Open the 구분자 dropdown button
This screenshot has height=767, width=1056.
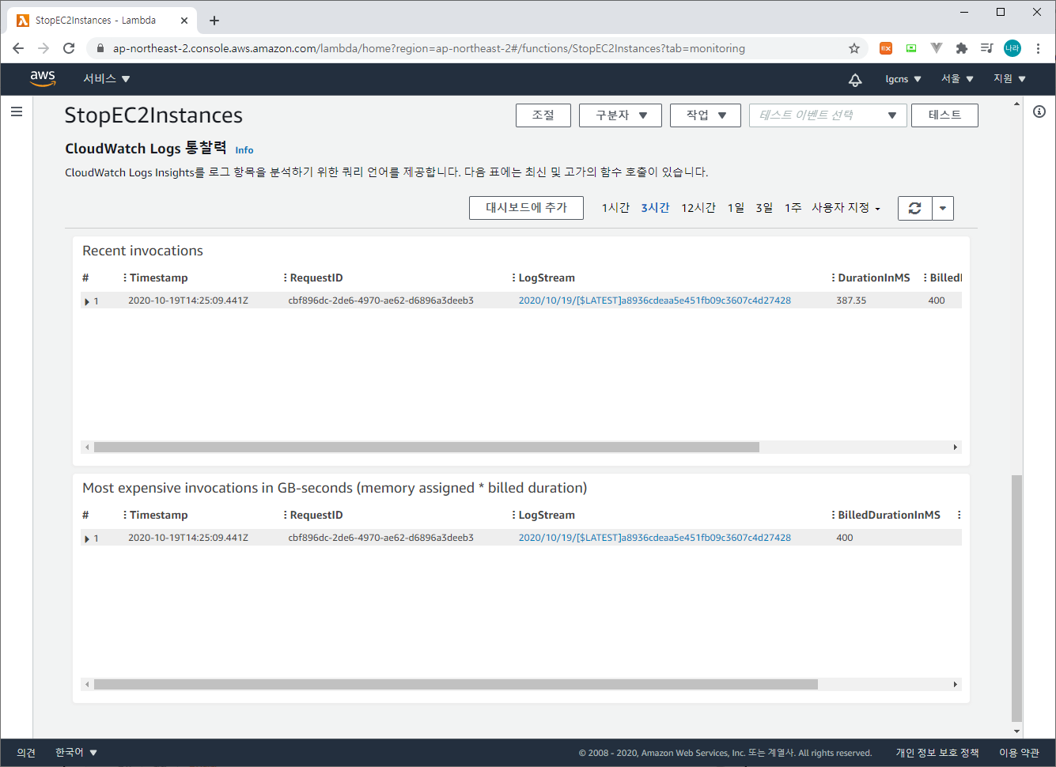(x=621, y=115)
